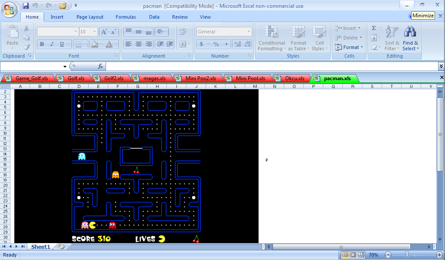Click Open folder icon in quick access

63,5
